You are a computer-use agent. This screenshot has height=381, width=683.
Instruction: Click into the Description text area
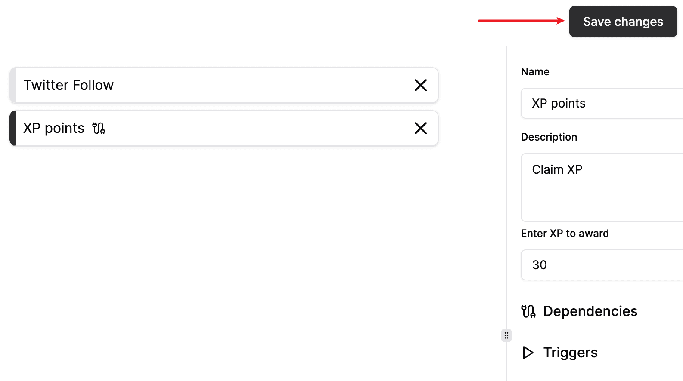tap(602, 187)
